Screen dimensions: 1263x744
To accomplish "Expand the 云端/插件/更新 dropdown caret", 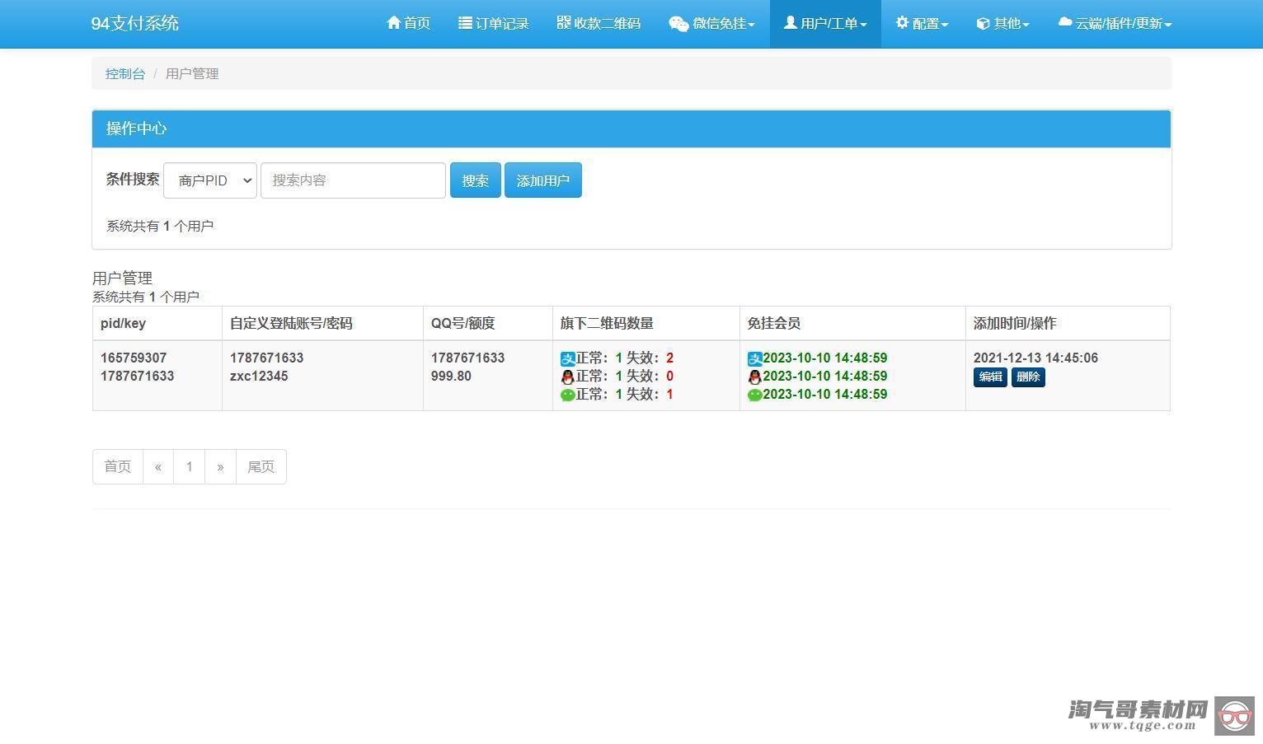I will click(1168, 25).
